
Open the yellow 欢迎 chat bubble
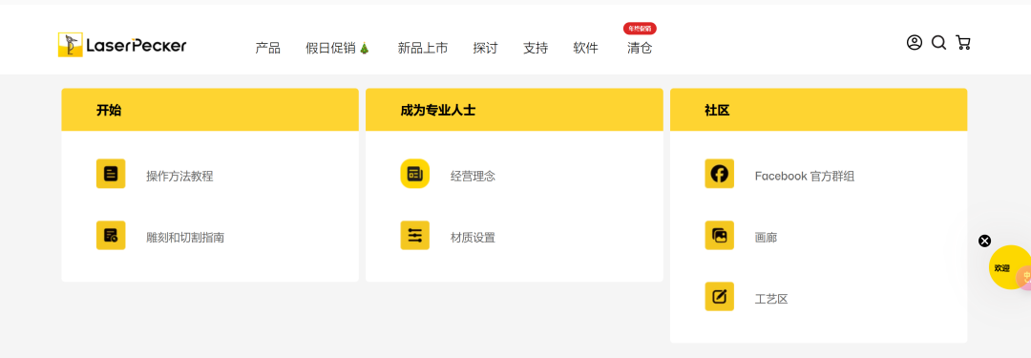1010,267
